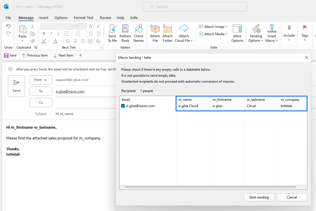Click the horizontal scrollbar in datatable
This screenshot has width=316, height=211.
[x=210, y=187]
